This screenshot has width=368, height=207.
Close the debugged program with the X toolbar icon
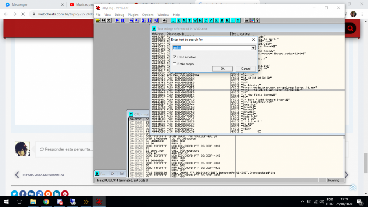[x=109, y=20]
